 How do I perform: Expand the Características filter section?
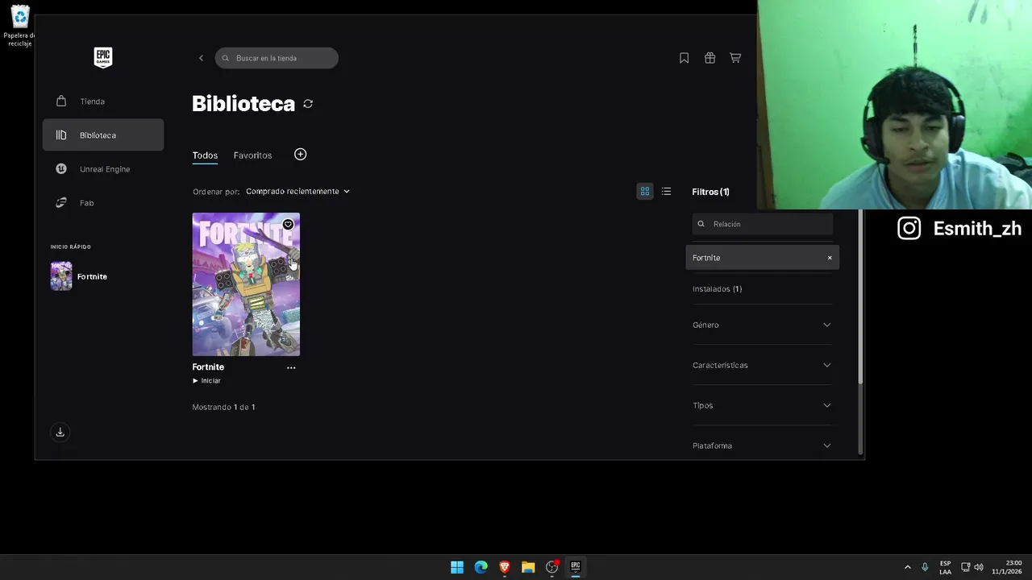pyautogui.click(x=762, y=365)
